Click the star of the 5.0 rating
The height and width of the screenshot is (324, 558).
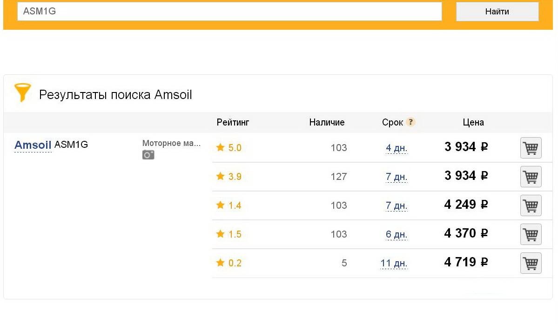pyautogui.click(x=220, y=147)
